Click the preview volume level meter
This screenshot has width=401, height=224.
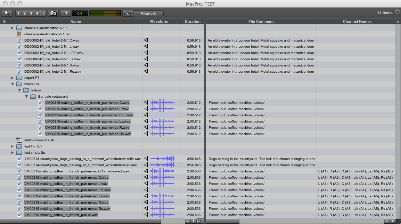[105, 13]
